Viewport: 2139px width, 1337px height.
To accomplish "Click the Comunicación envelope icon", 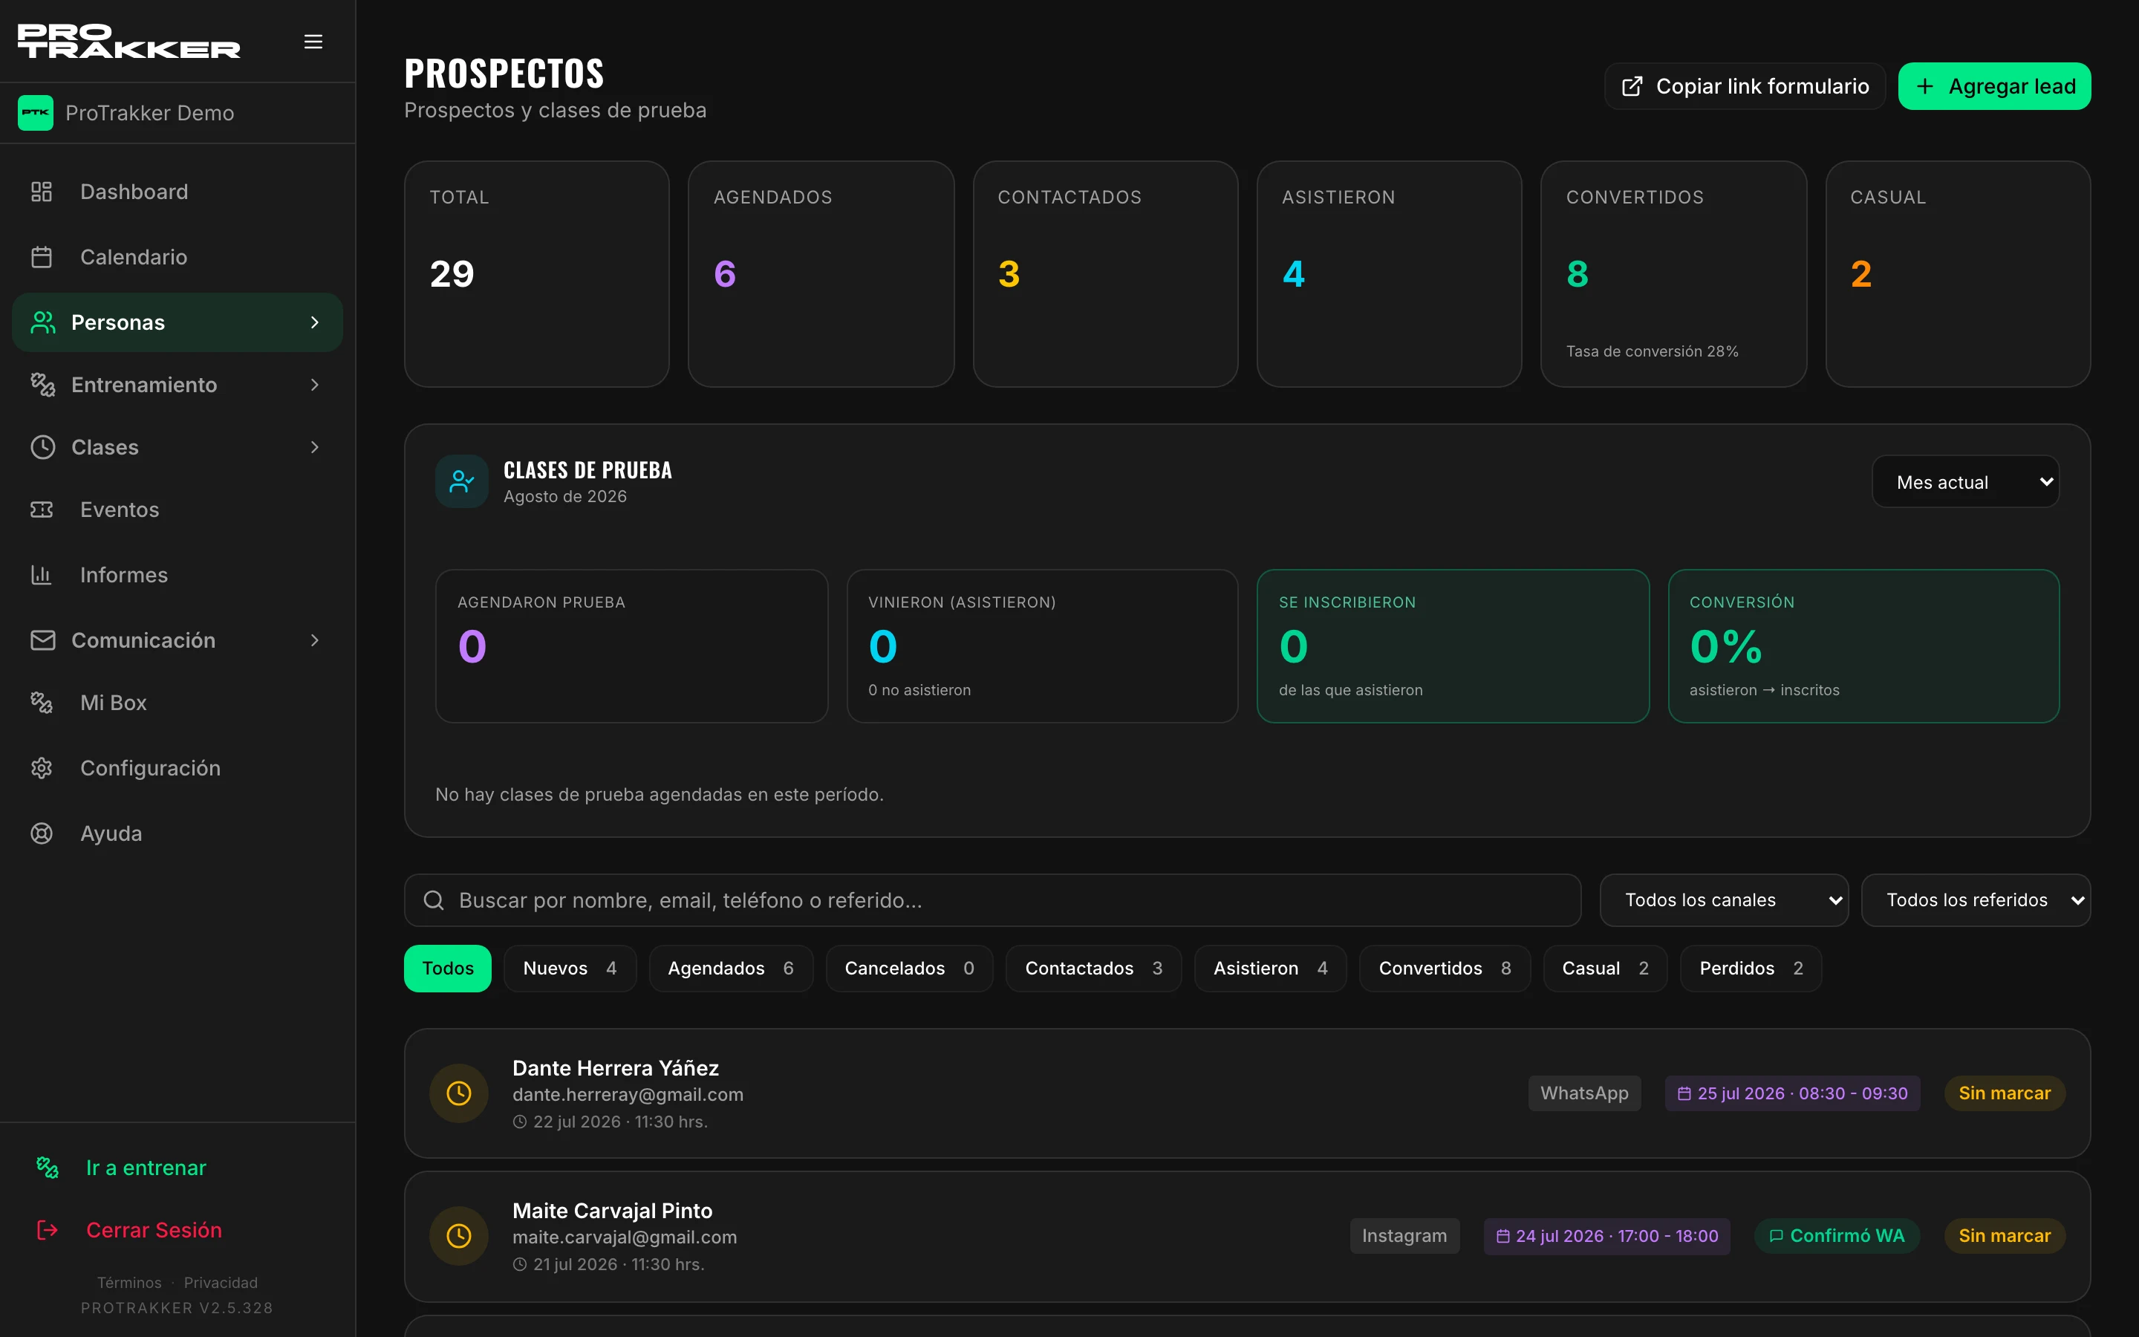I will coord(42,640).
